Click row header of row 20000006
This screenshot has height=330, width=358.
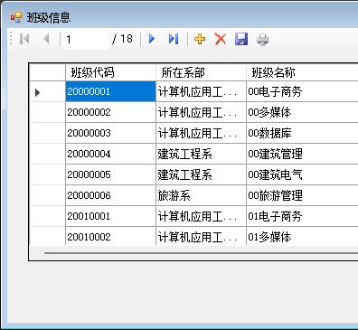click(48, 195)
